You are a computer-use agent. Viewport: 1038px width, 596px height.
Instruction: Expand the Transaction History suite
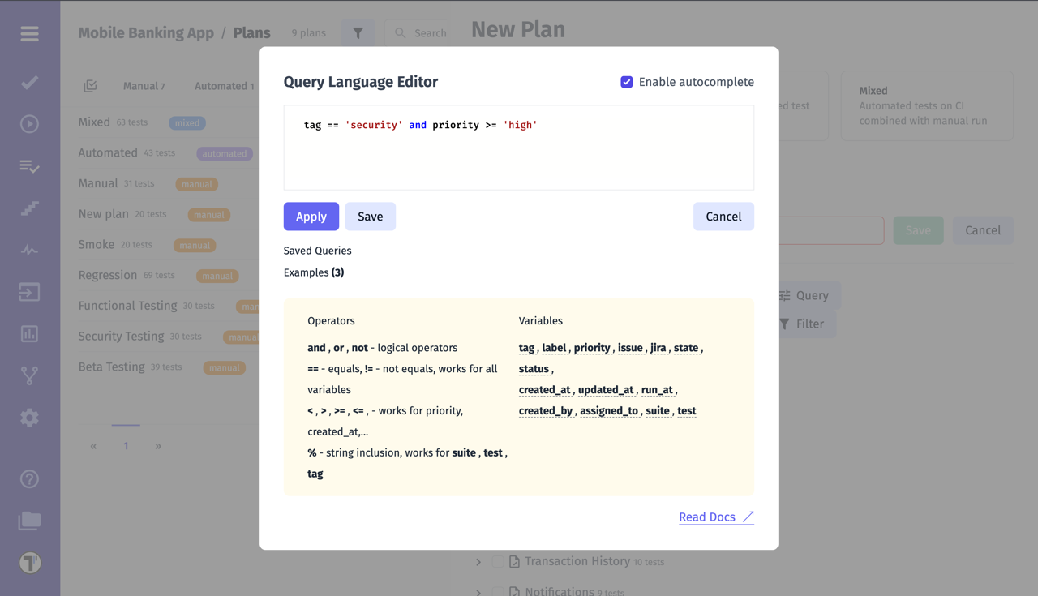[x=478, y=561]
